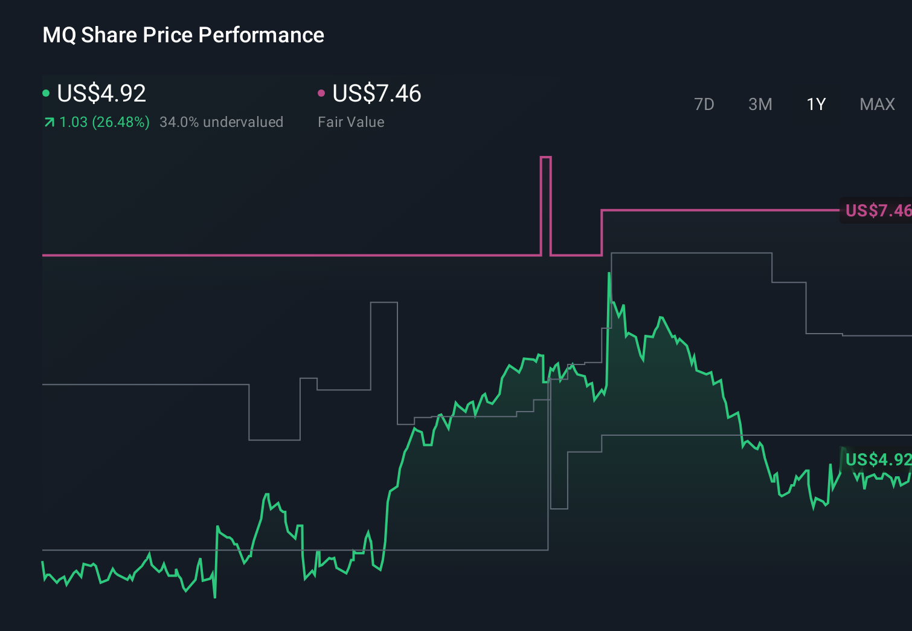Click the pink Fair Value dot indicator

(321, 93)
